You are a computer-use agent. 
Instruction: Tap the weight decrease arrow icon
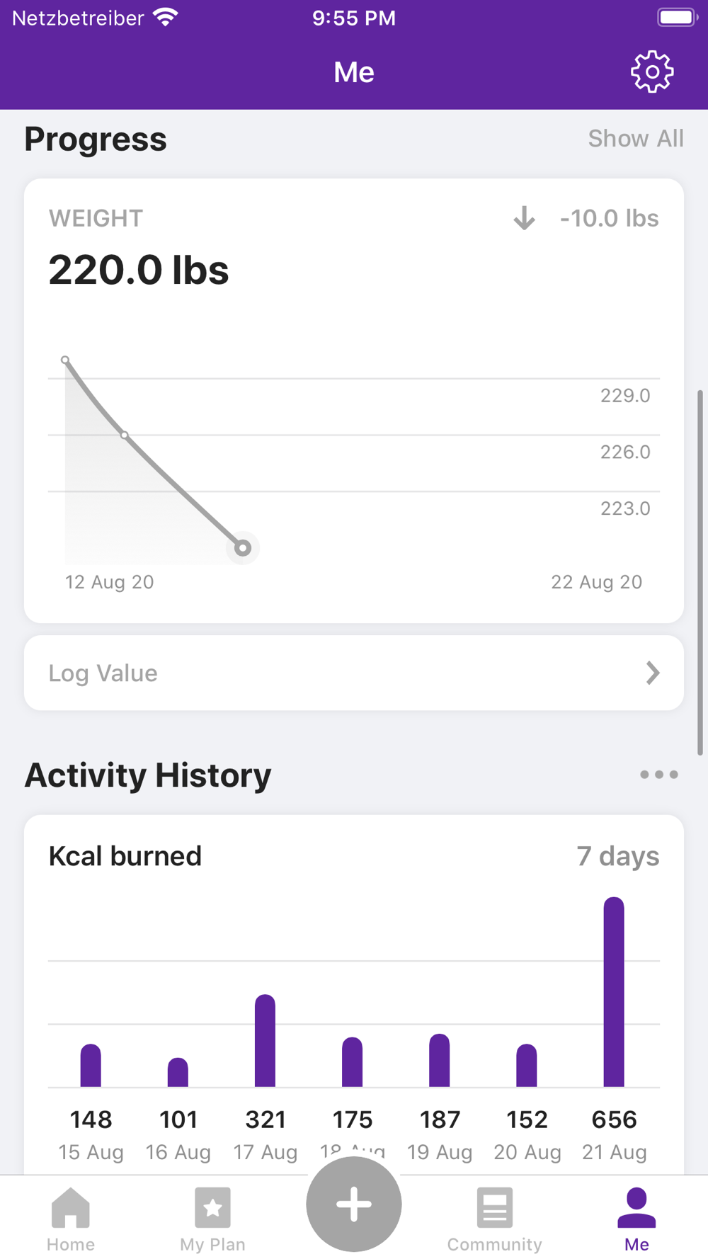[x=524, y=218]
